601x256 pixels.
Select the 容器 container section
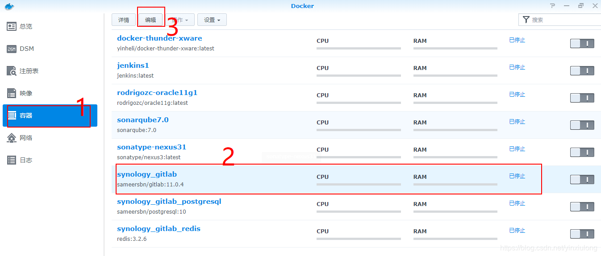[50, 116]
